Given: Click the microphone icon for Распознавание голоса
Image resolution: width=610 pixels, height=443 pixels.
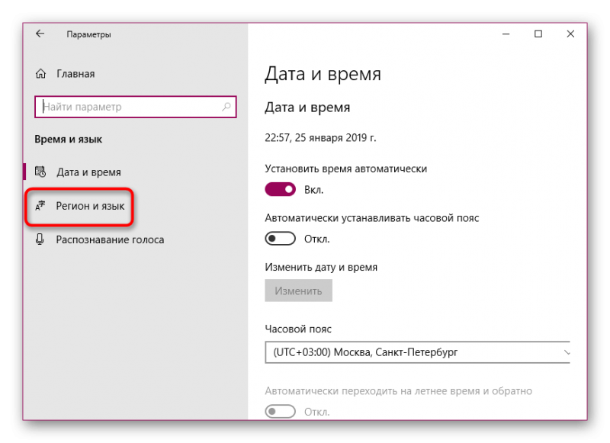Looking at the screenshot, I should coord(40,239).
